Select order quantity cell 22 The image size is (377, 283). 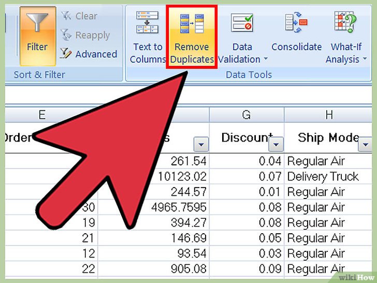point(51,269)
